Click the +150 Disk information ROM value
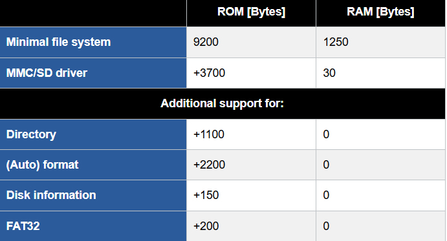 (206, 195)
